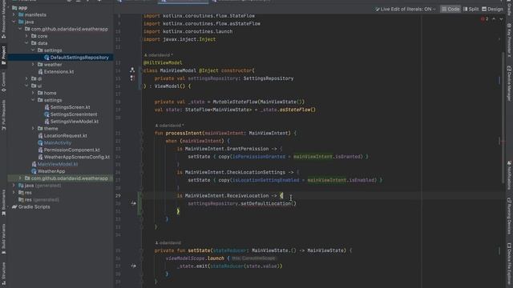Open the Structure tool window
This screenshot has width=513, height=288.
(3, 274)
